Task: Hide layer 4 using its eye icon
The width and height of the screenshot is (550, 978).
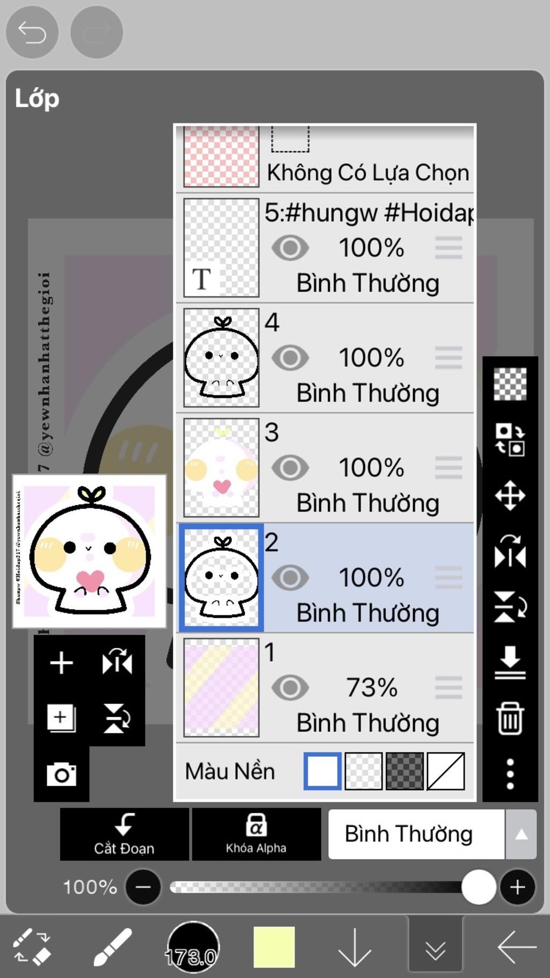Action: 290,358
